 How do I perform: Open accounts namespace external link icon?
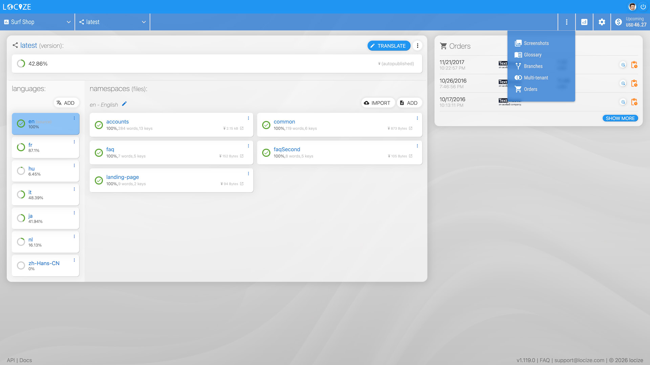pos(242,128)
